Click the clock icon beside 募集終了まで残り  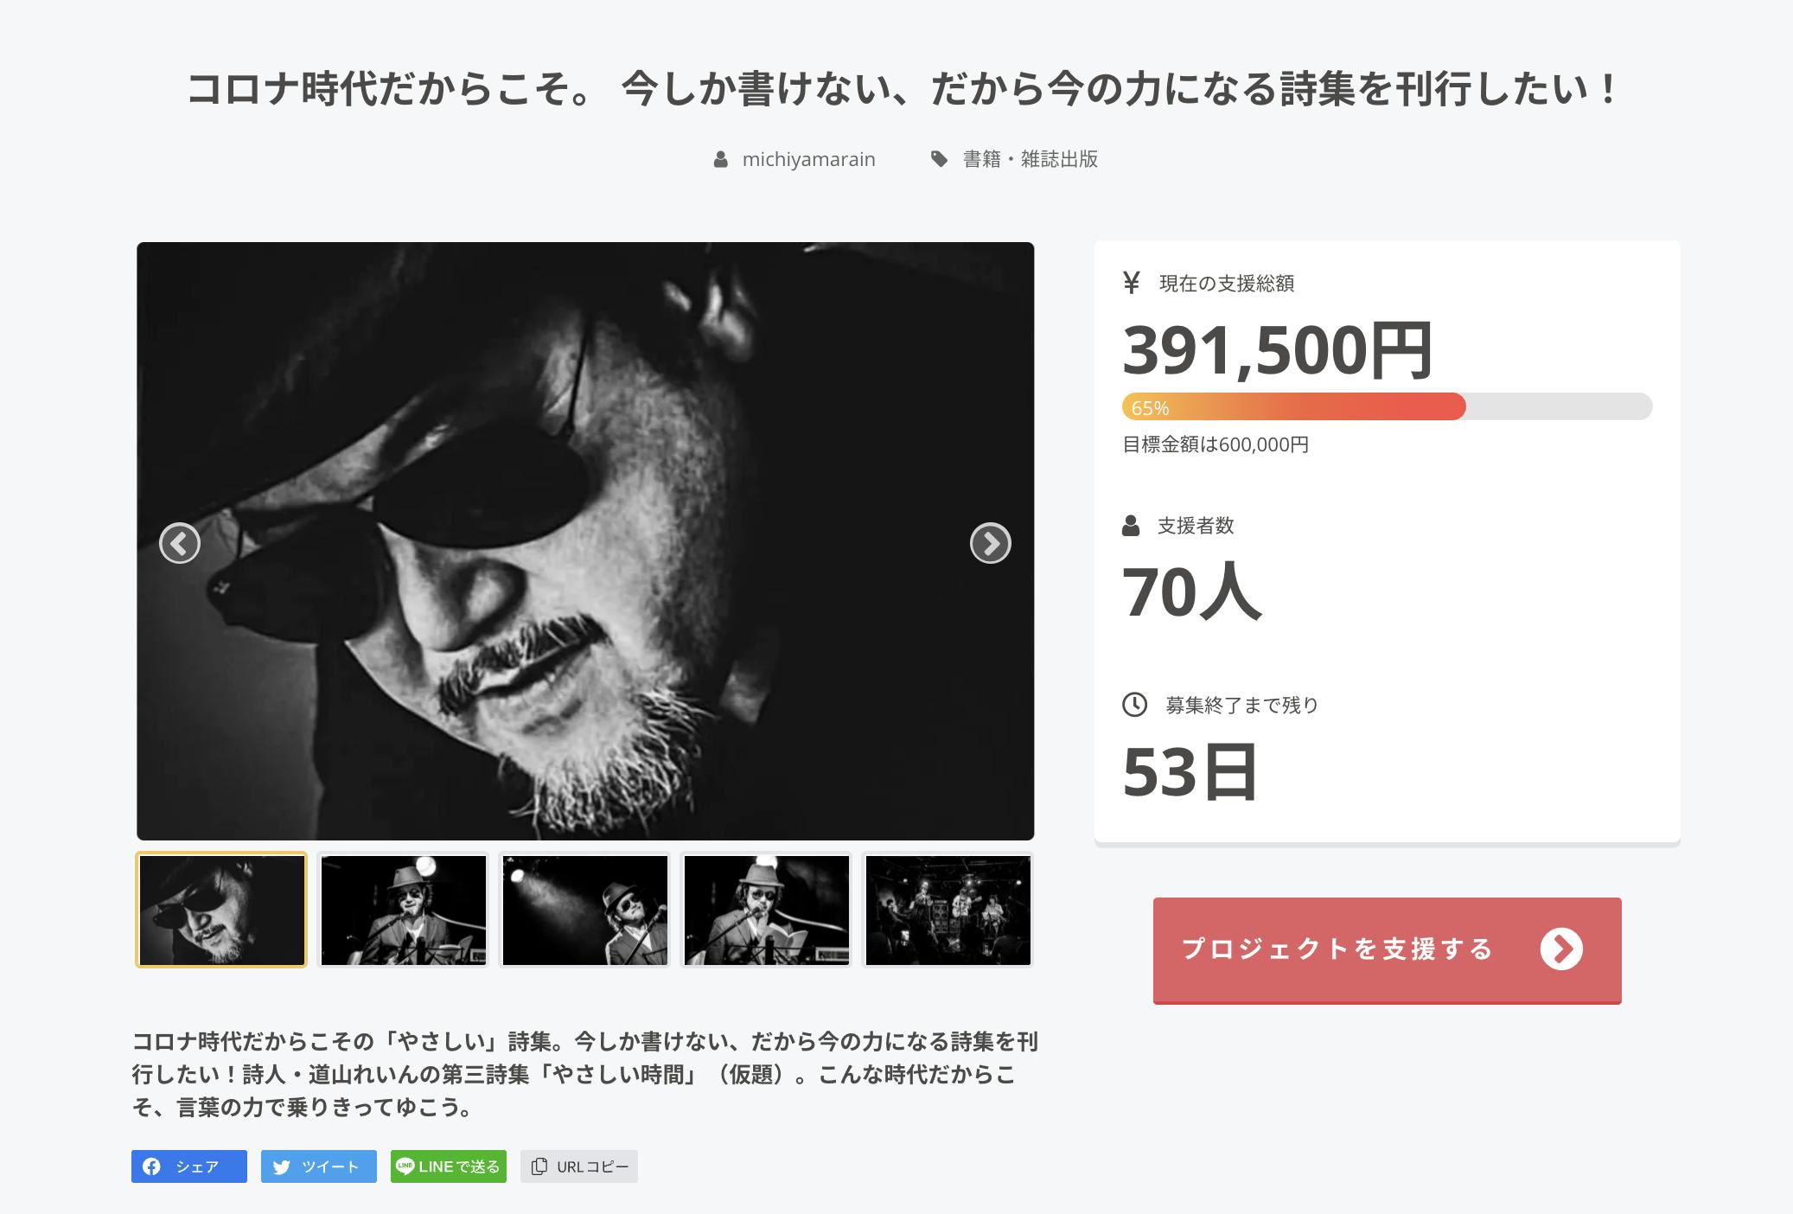pos(1134,705)
